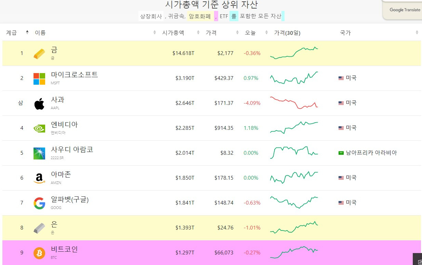Viewport: 422px width, 265px height.
Task: Click the Saudi Arabia flag icon
Action: (341, 153)
